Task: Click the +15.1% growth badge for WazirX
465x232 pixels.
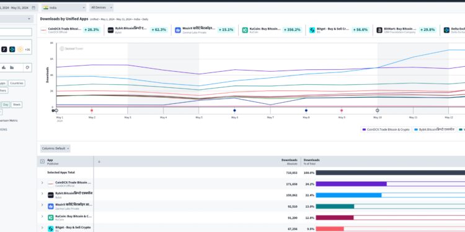Action: (226, 30)
